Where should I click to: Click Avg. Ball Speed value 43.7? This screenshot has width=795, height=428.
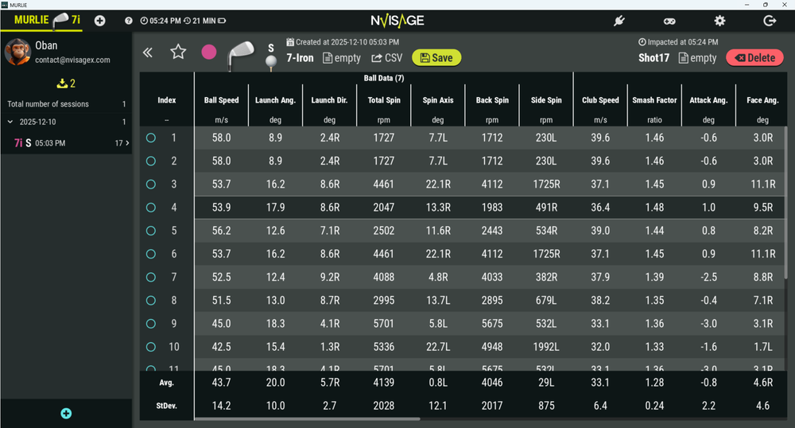[222, 383]
